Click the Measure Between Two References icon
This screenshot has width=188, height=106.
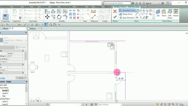point(93,11)
